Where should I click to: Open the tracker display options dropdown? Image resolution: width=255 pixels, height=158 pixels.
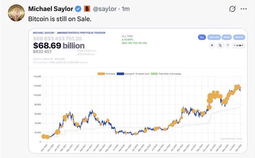pos(238,45)
